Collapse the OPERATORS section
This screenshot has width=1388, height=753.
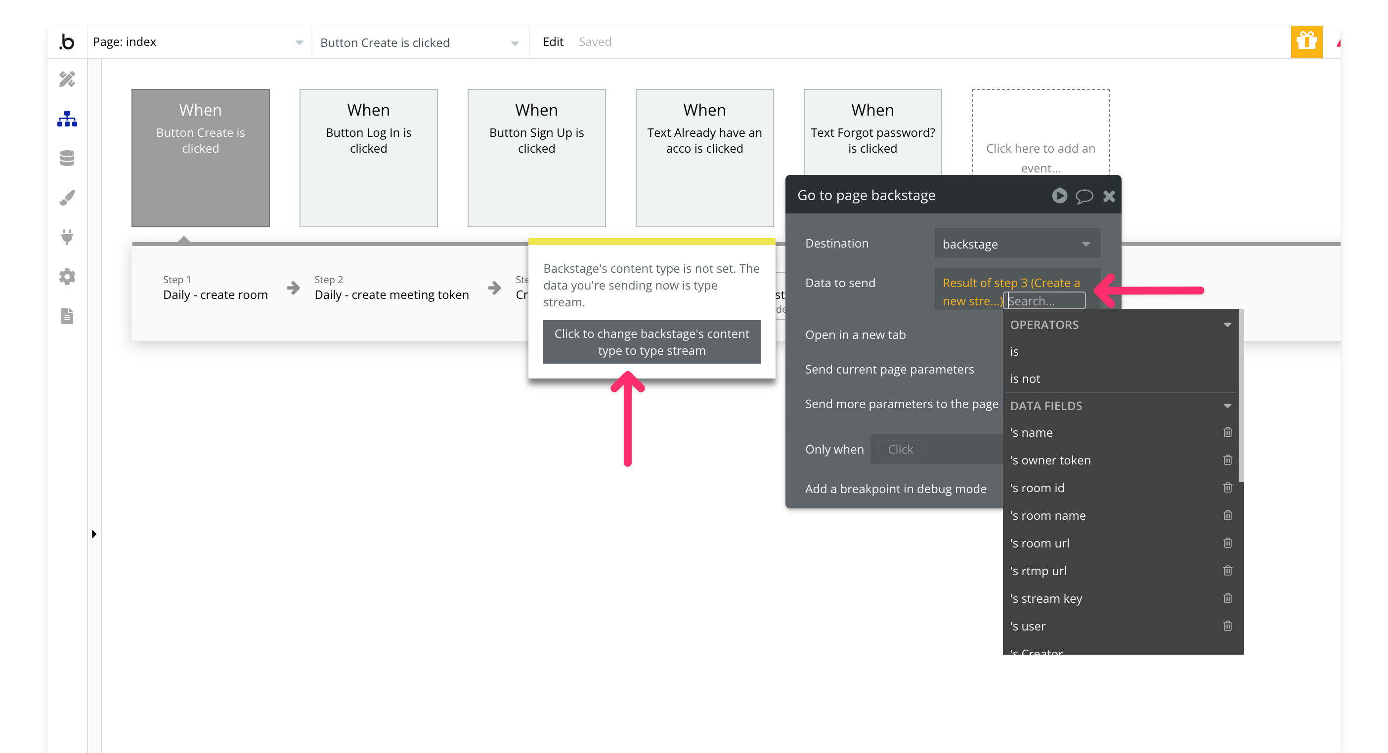[1227, 325]
